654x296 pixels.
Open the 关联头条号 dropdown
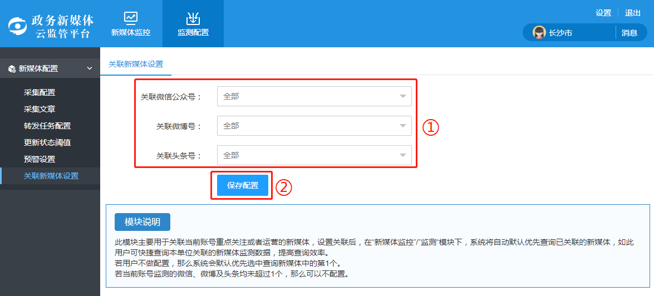(x=314, y=155)
